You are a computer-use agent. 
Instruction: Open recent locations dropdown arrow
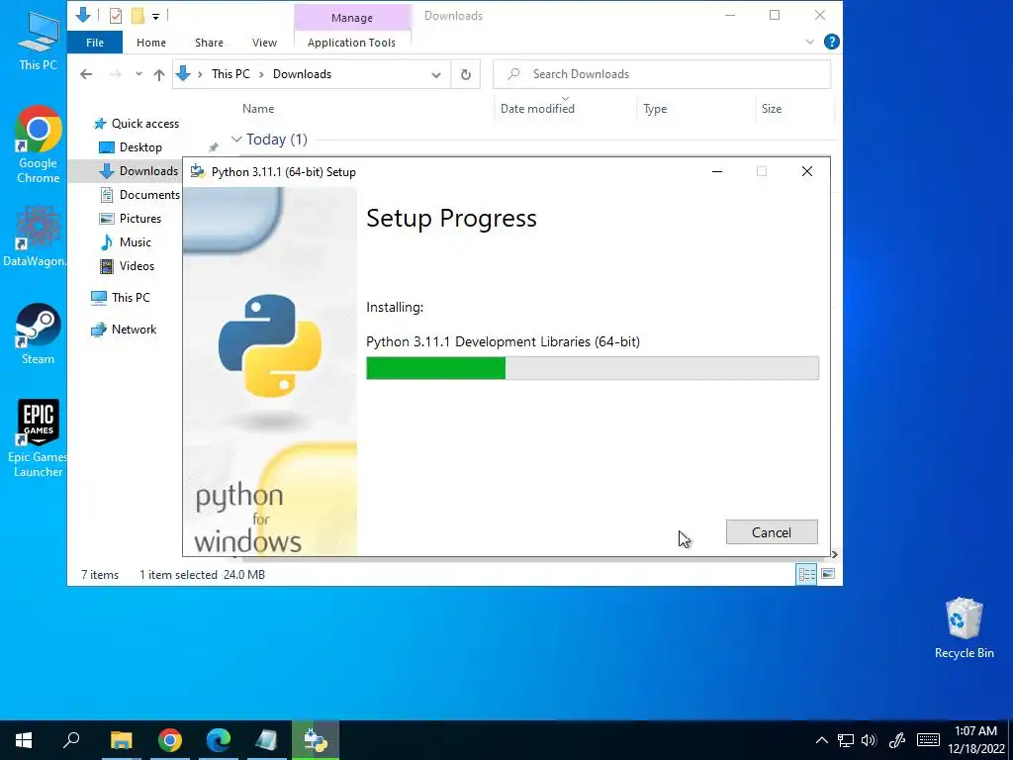click(x=138, y=74)
